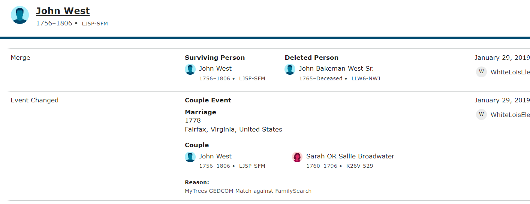Click LJ5P-SFM ID under Surviving Person

[252, 78]
